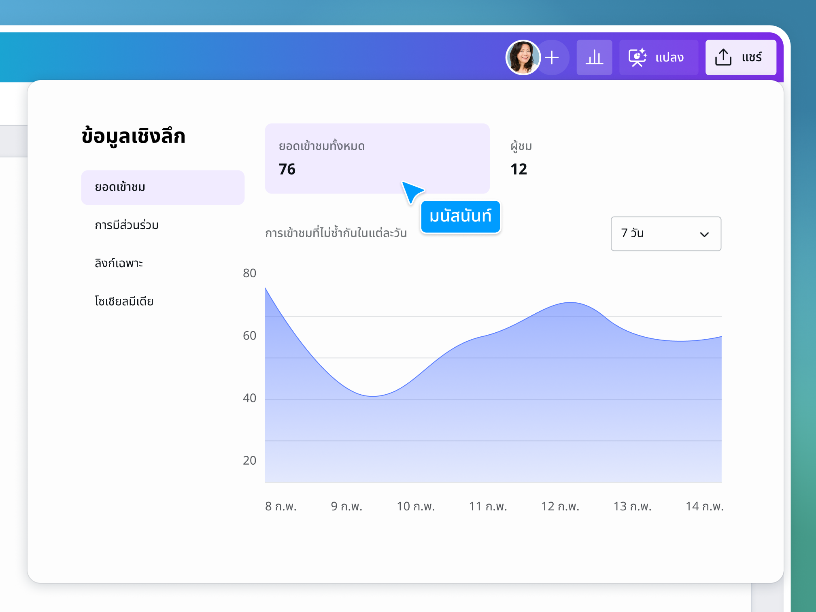Select the ยอดเข้าชมทั้งหมด 76 stat card

tap(377, 158)
